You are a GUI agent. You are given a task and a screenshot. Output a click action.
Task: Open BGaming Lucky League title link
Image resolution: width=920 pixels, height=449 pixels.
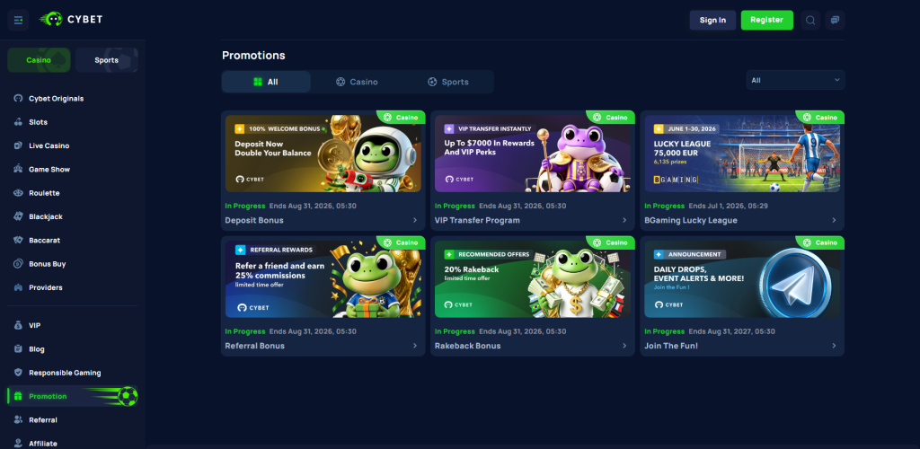click(x=691, y=220)
